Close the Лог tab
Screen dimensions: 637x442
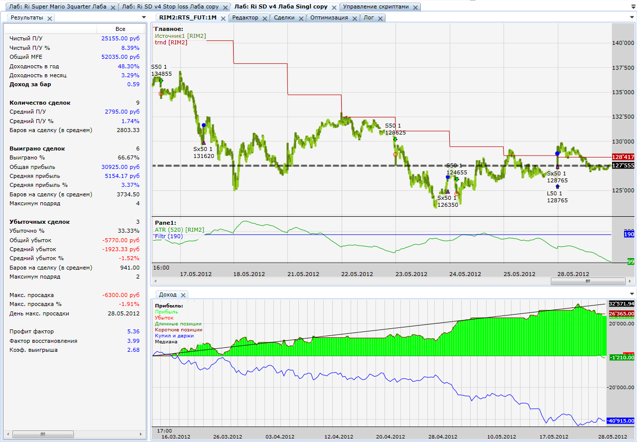380,18
